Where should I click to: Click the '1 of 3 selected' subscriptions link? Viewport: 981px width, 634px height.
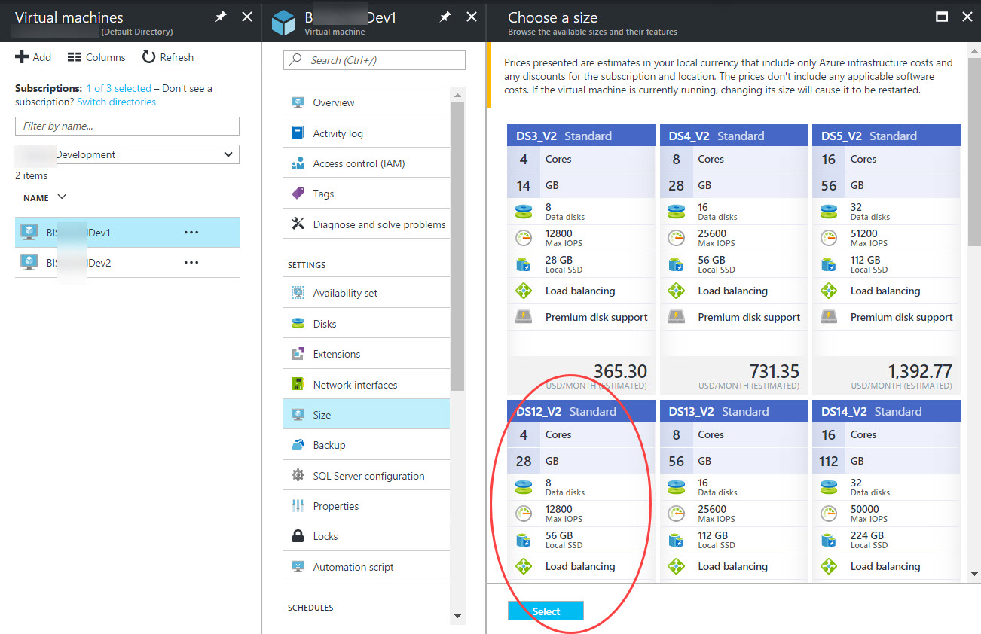coord(118,88)
